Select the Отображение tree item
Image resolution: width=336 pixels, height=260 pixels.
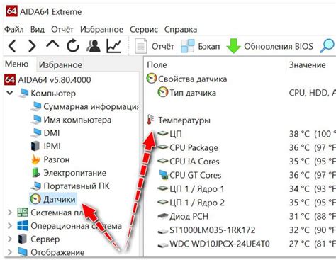(57, 252)
